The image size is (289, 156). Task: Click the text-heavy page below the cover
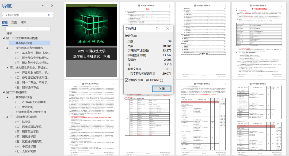[92, 118]
